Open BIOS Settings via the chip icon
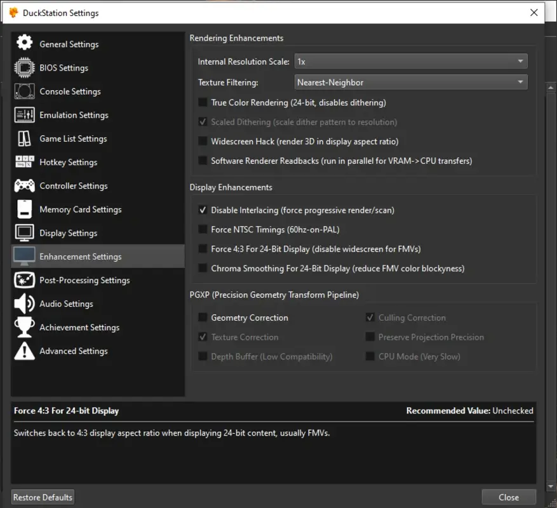The width and height of the screenshot is (557, 508). tap(24, 67)
